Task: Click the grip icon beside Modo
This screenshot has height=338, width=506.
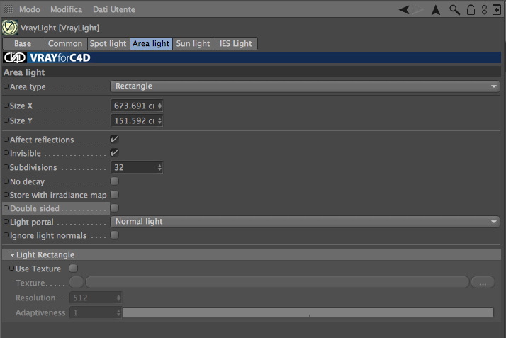Action: click(8, 9)
